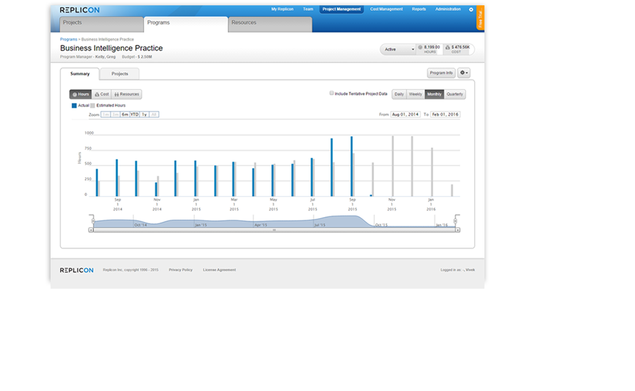Click the right navigator range handle
The width and height of the screenshot is (635, 391).
(x=455, y=221)
